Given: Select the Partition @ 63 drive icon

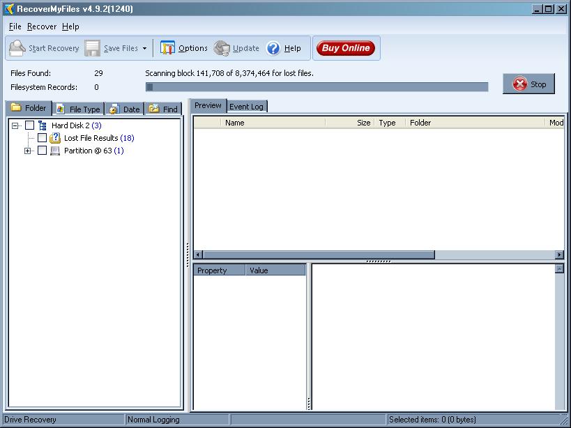Looking at the screenshot, I should pyautogui.click(x=55, y=151).
